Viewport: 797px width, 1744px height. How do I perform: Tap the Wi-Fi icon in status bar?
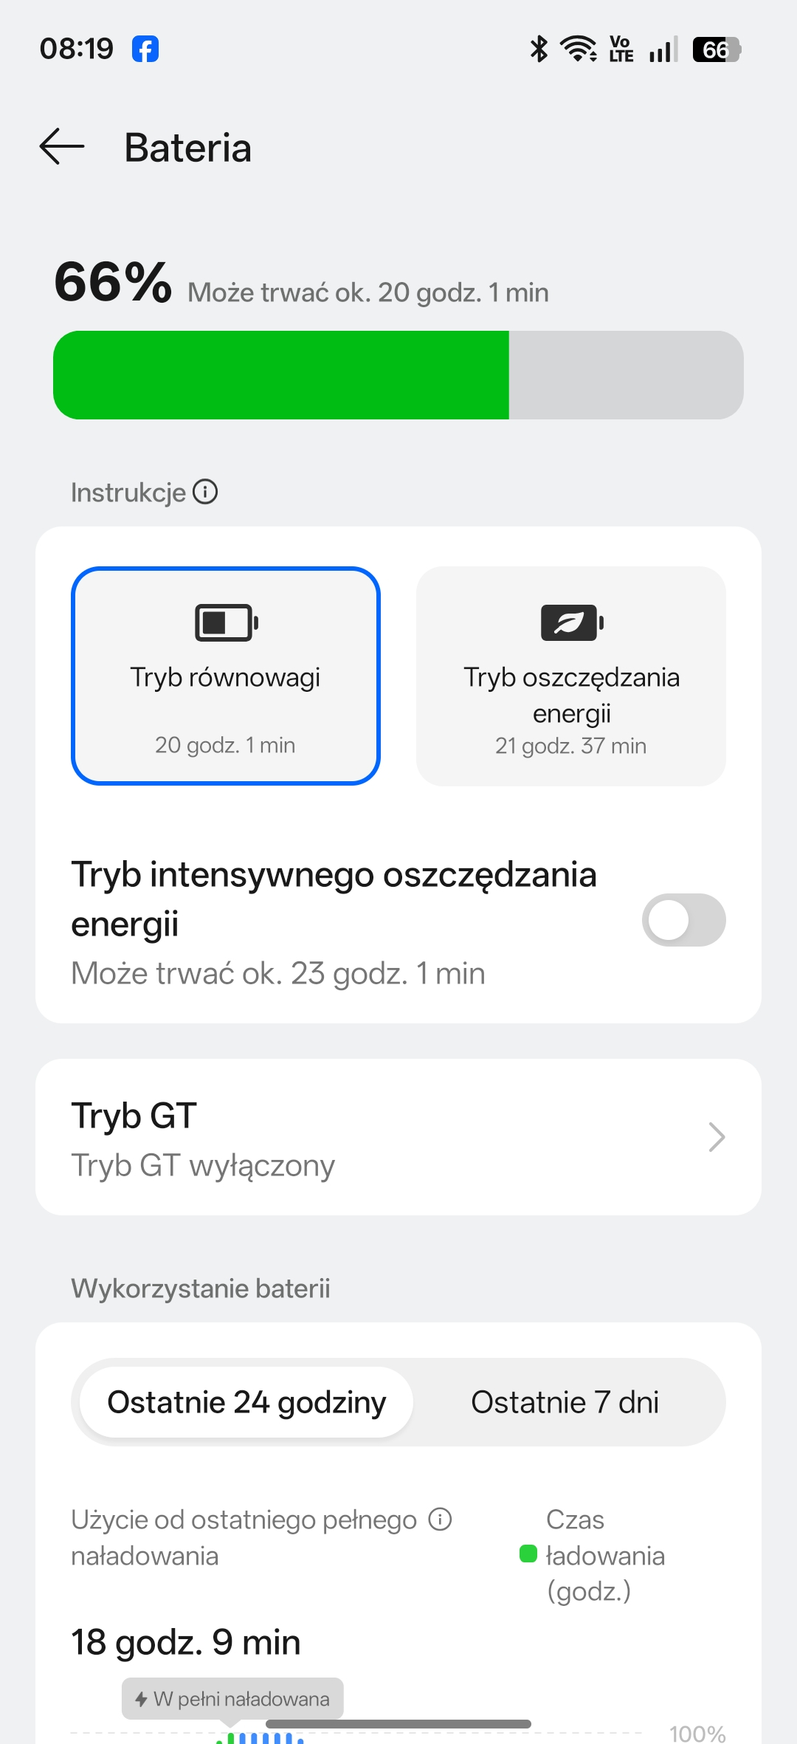579,49
